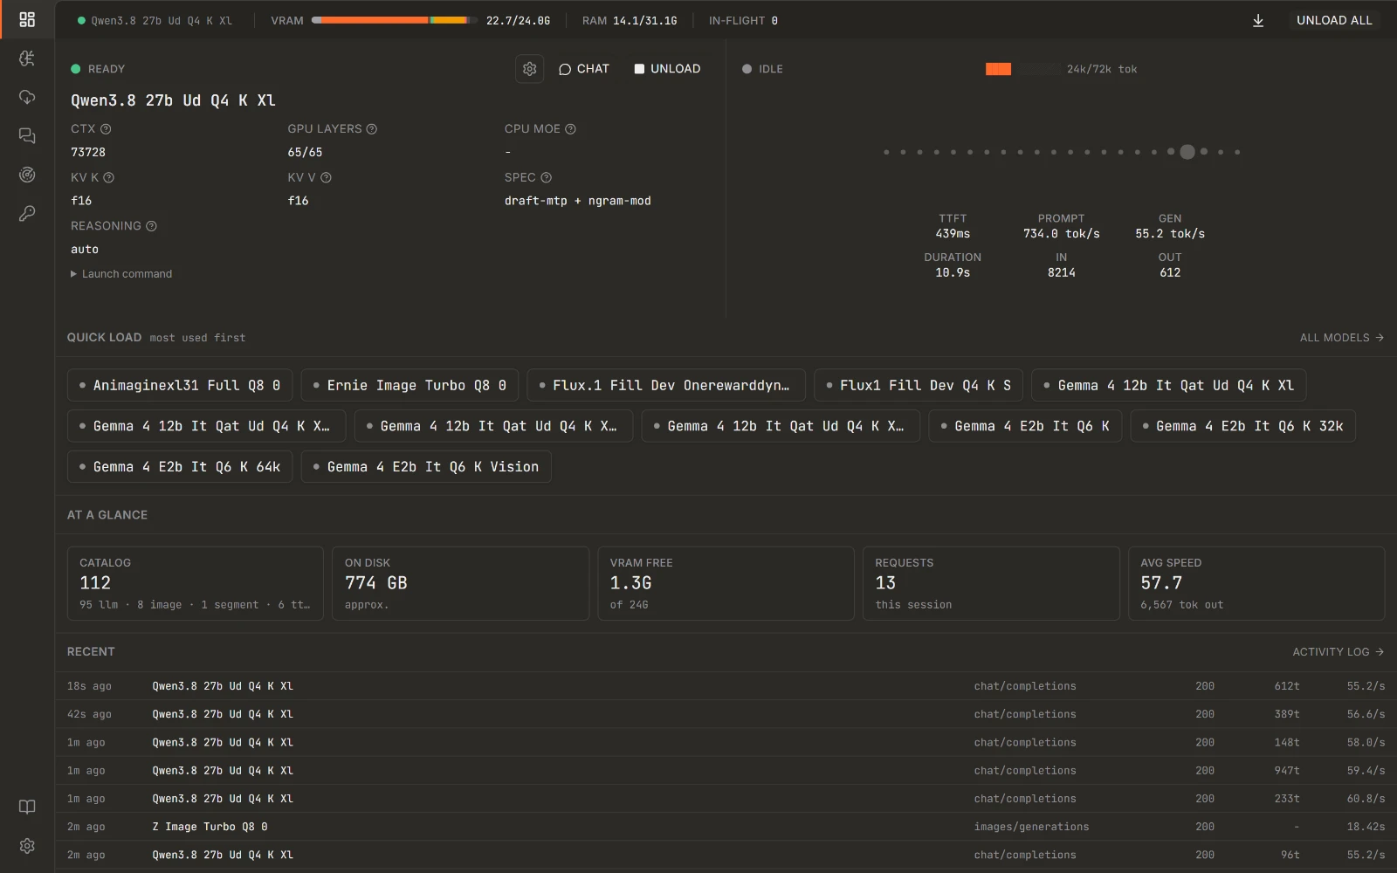
Task: Open the API key sidebar icon
Action: pyautogui.click(x=27, y=213)
